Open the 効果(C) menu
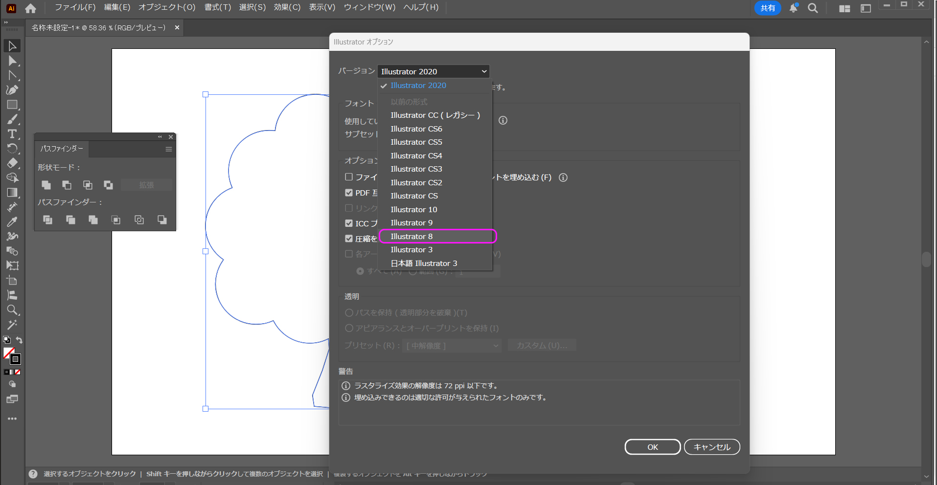Screen dimensions: 937x485 click(x=287, y=7)
